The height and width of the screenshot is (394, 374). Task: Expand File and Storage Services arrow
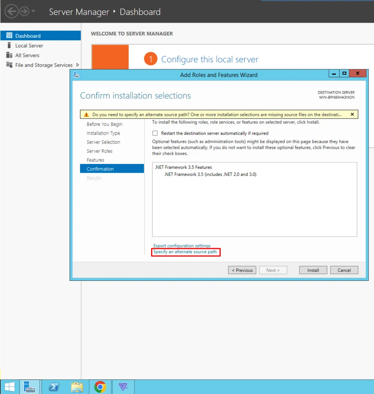point(78,65)
